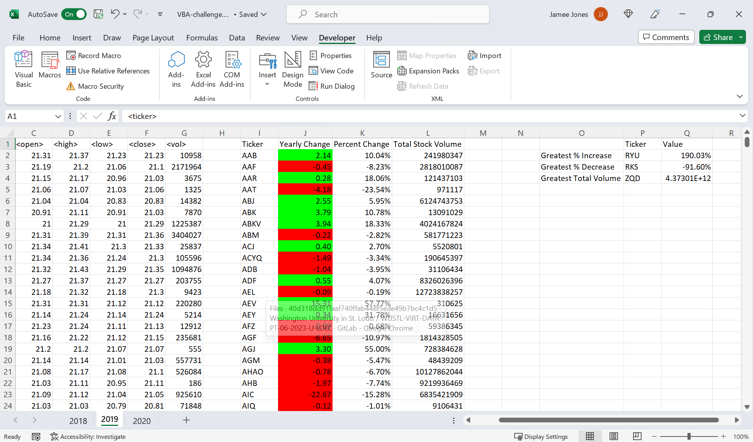Switch to the Formulas tab
This screenshot has height=442, width=753.
(202, 38)
